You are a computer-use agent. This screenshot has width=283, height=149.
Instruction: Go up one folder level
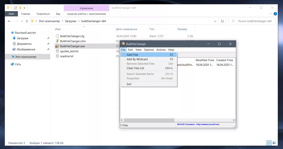(x=27, y=21)
